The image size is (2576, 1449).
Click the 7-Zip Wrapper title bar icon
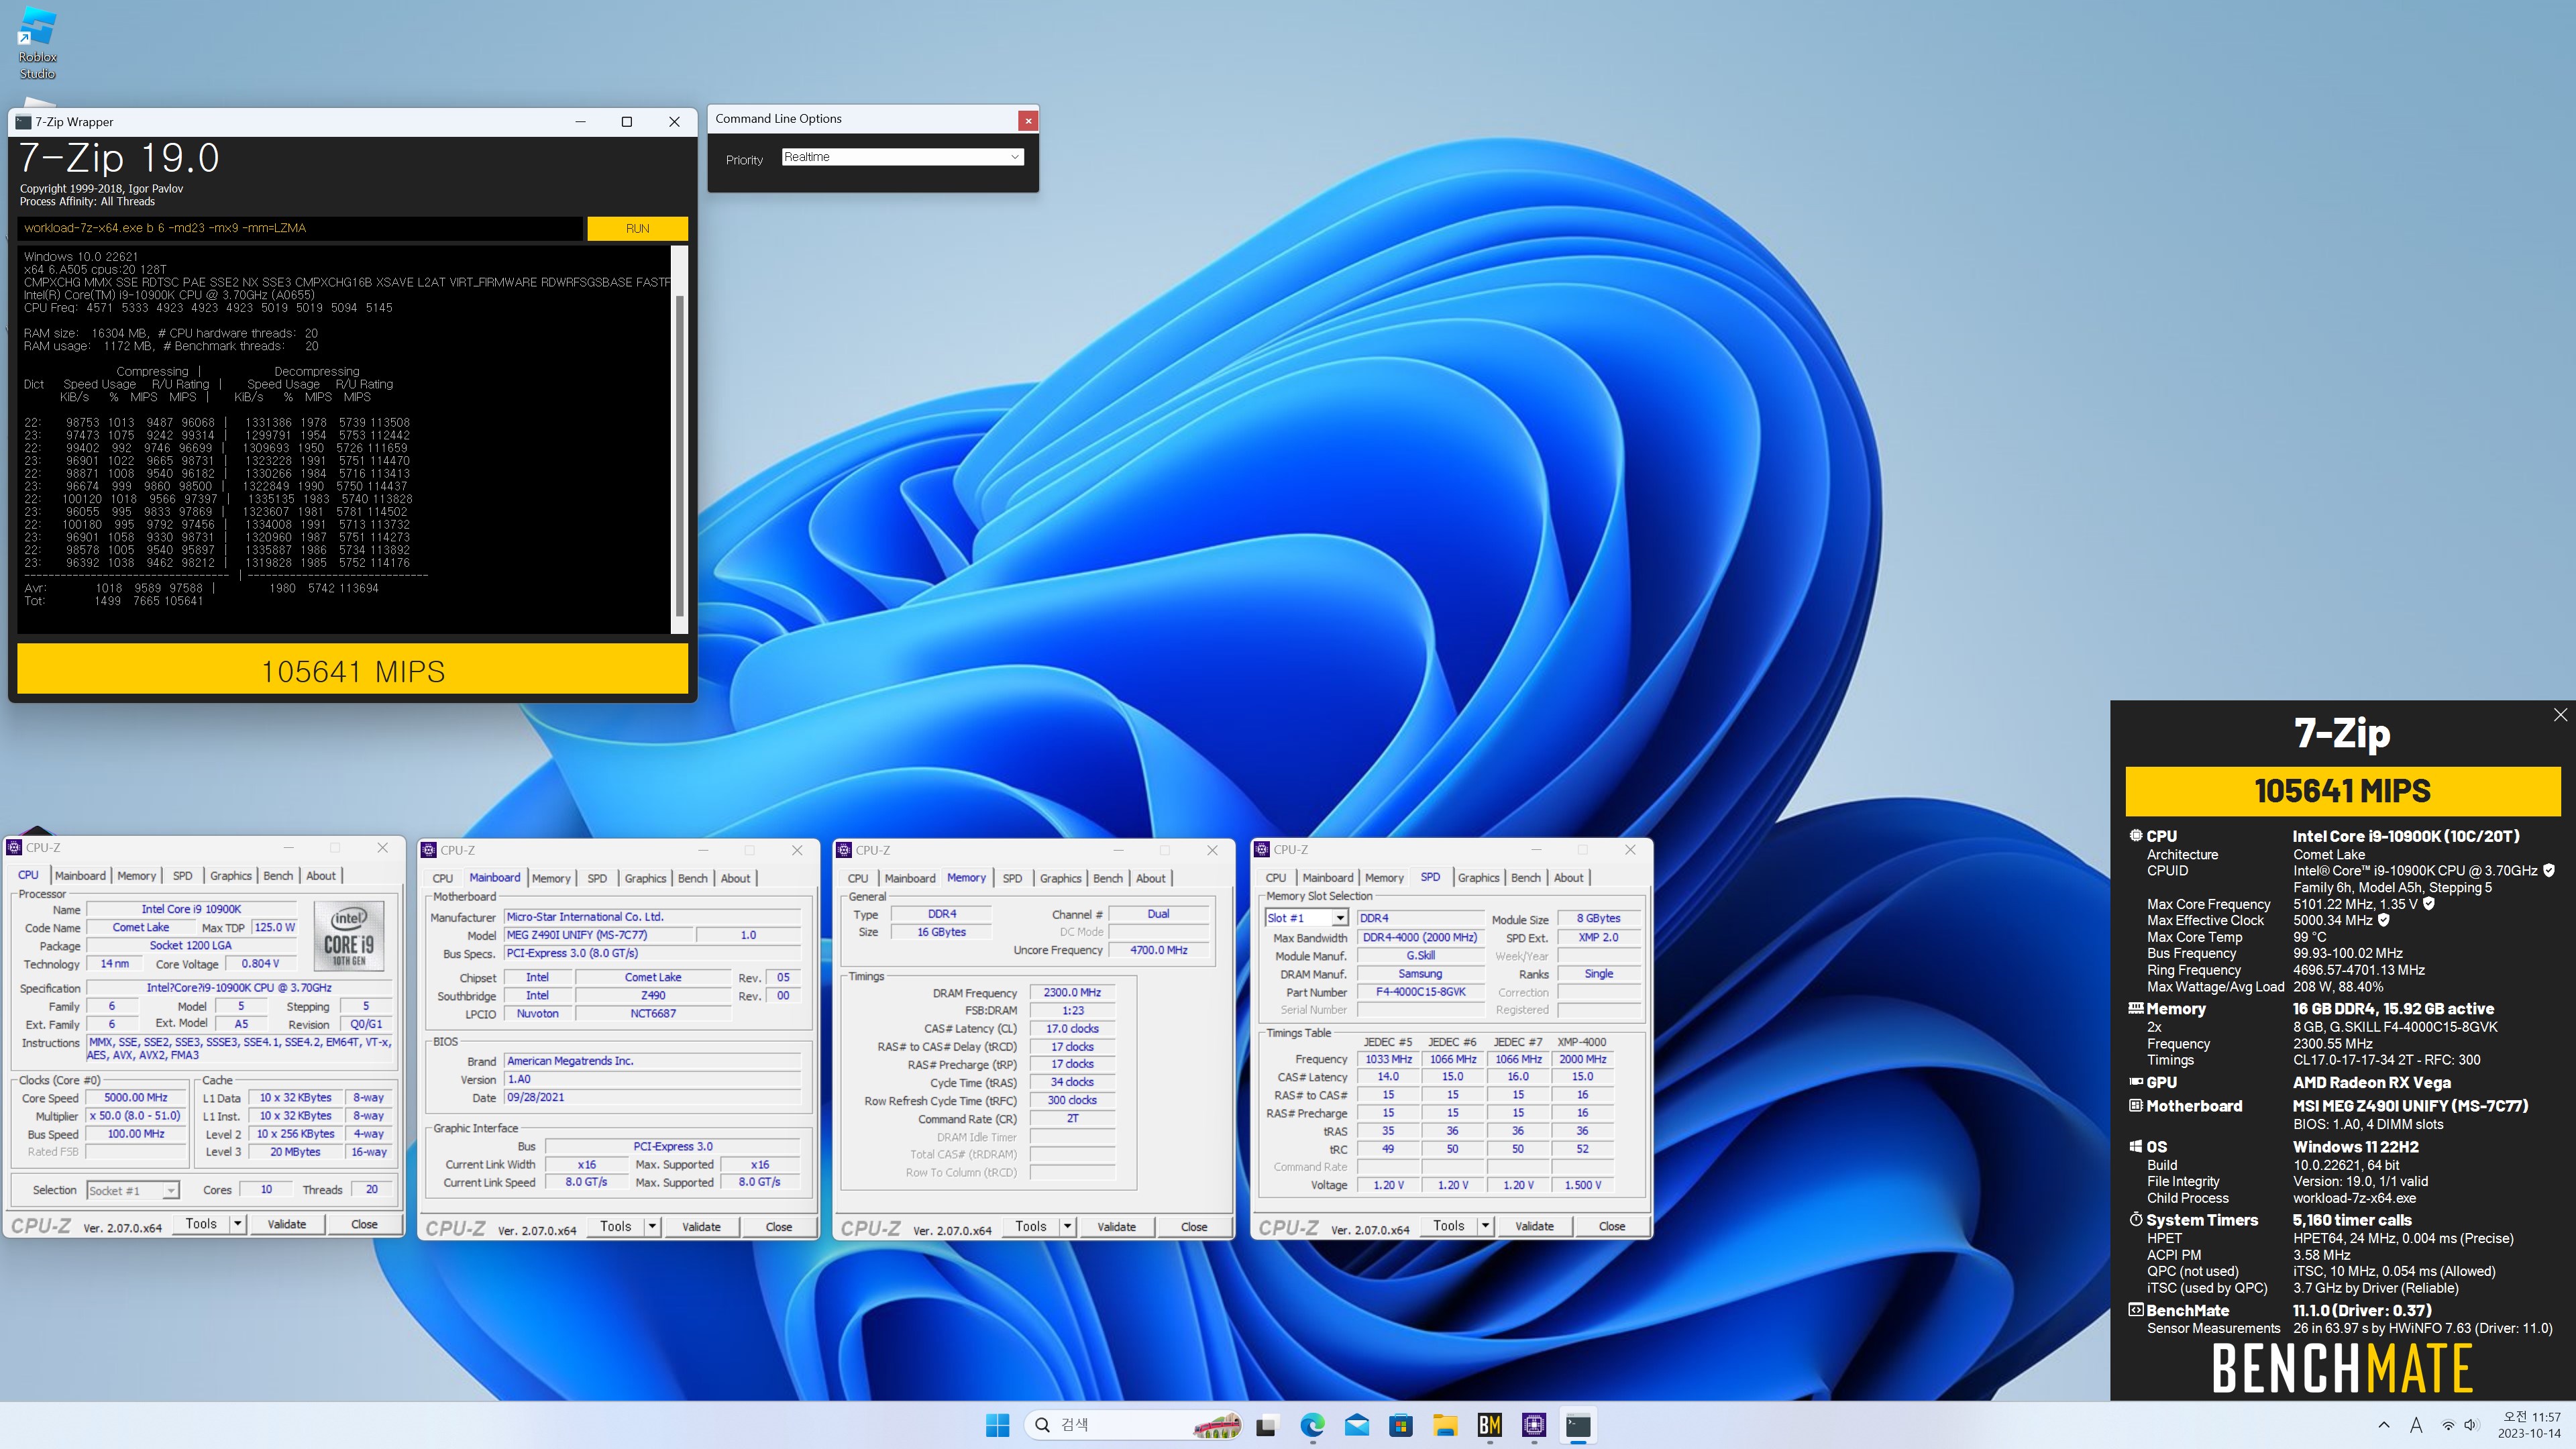[23, 122]
